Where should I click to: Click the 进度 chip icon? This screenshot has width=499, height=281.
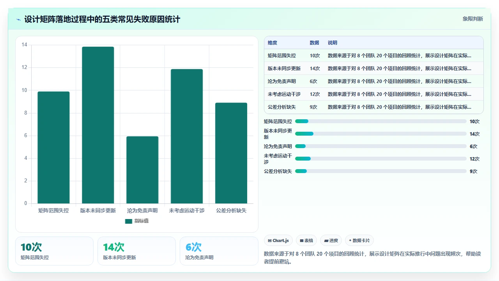tap(326, 241)
